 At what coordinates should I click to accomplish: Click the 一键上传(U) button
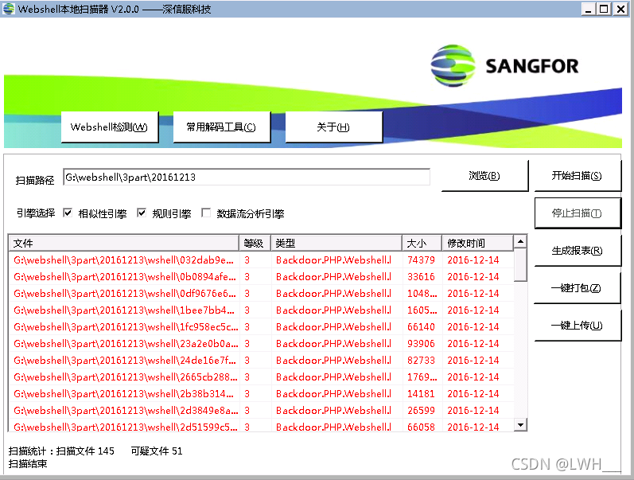[577, 326]
